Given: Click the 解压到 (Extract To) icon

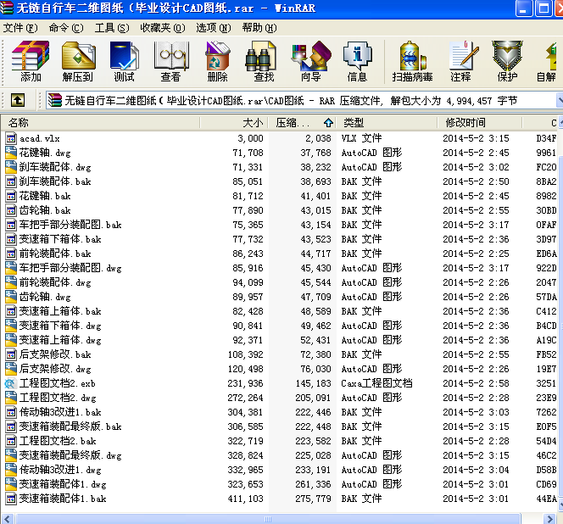Looking at the screenshot, I should (78, 61).
